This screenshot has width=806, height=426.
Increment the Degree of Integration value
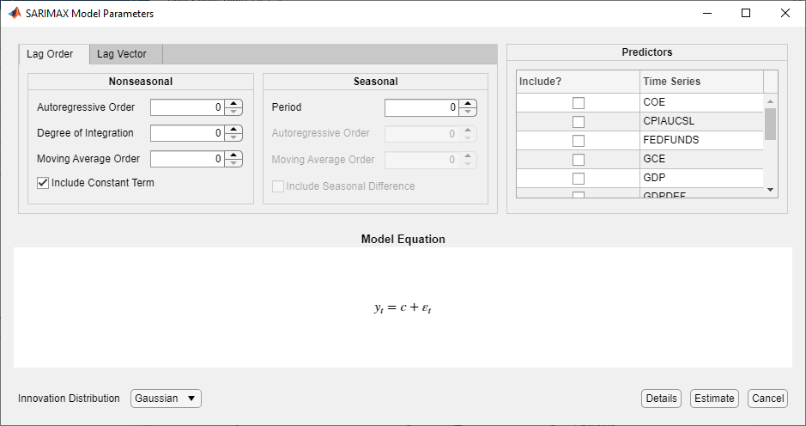pos(233,129)
